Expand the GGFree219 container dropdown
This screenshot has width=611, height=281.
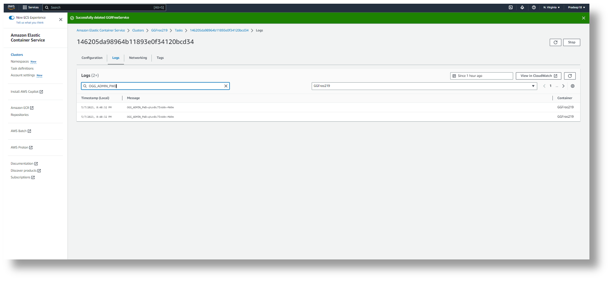[424, 86]
